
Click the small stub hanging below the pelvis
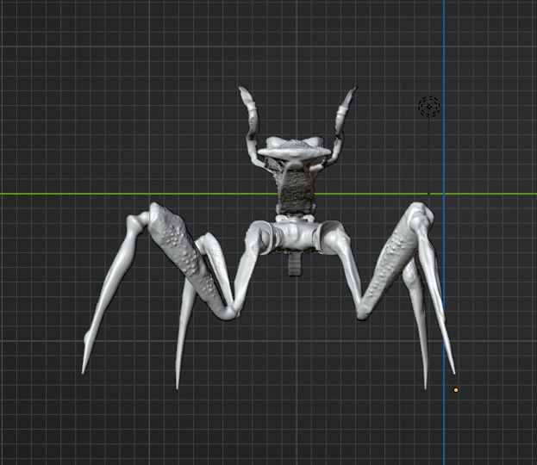click(x=296, y=263)
